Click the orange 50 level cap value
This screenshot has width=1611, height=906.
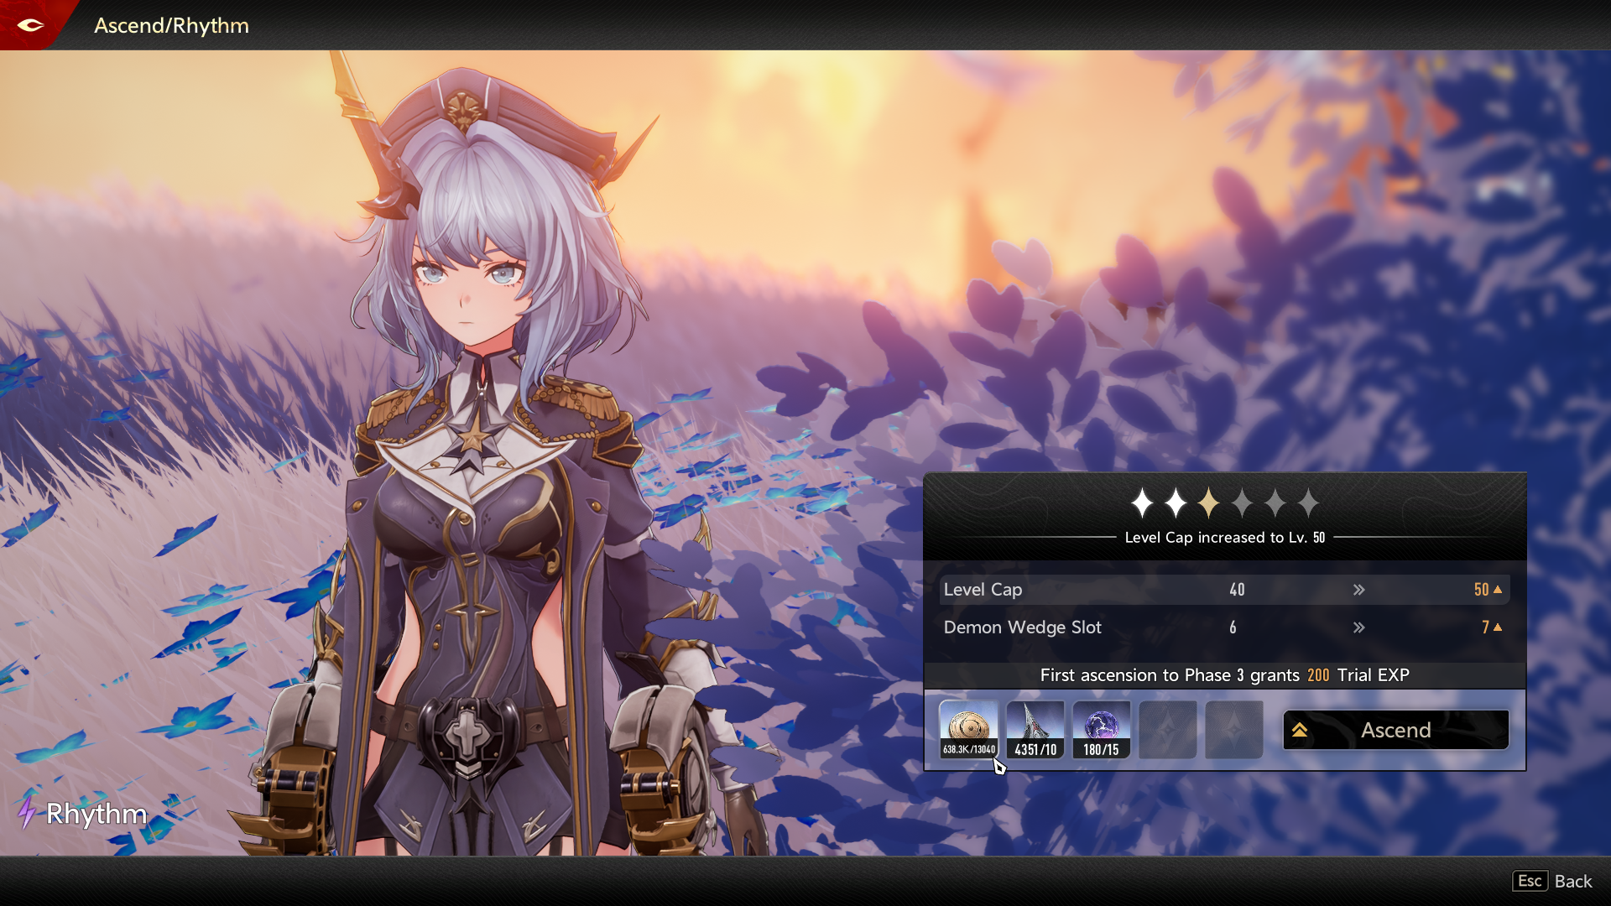click(x=1482, y=590)
